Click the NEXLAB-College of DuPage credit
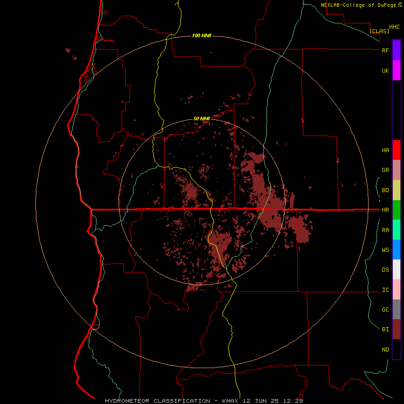The height and width of the screenshot is (404, 404). (x=359, y=5)
